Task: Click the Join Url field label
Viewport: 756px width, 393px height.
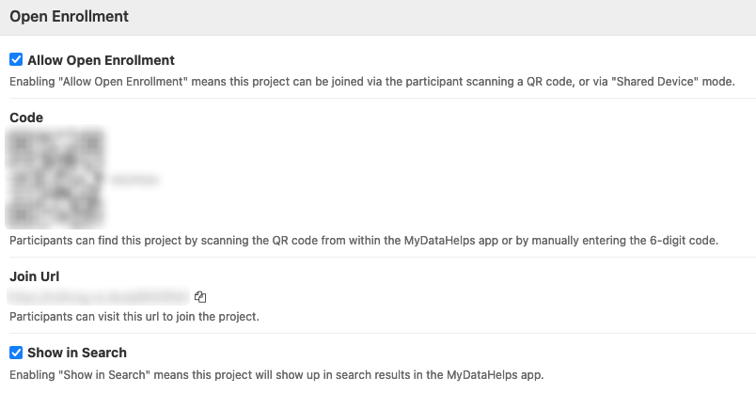Action: (35, 276)
